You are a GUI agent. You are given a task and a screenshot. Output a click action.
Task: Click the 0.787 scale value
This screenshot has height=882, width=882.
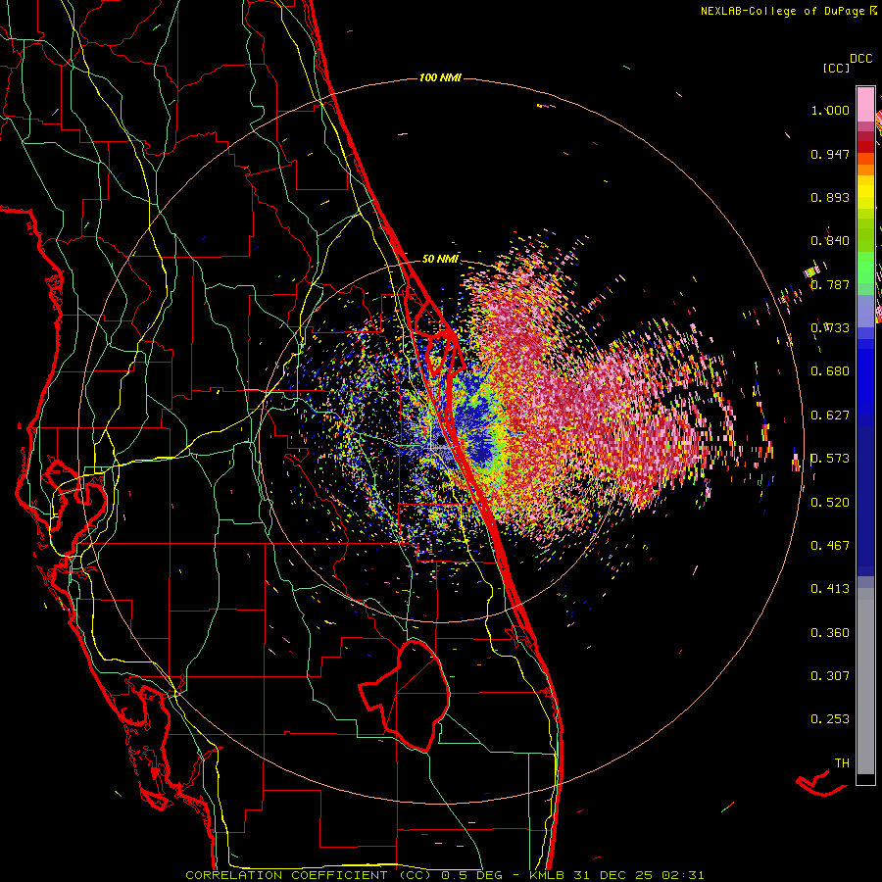pyautogui.click(x=830, y=284)
